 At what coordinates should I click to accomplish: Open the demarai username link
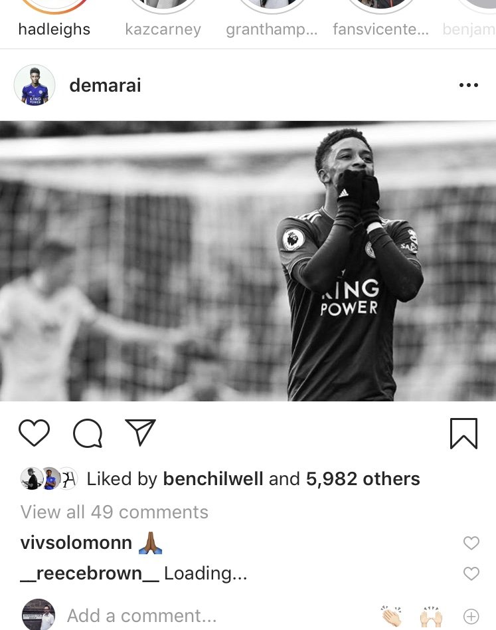point(105,85)
